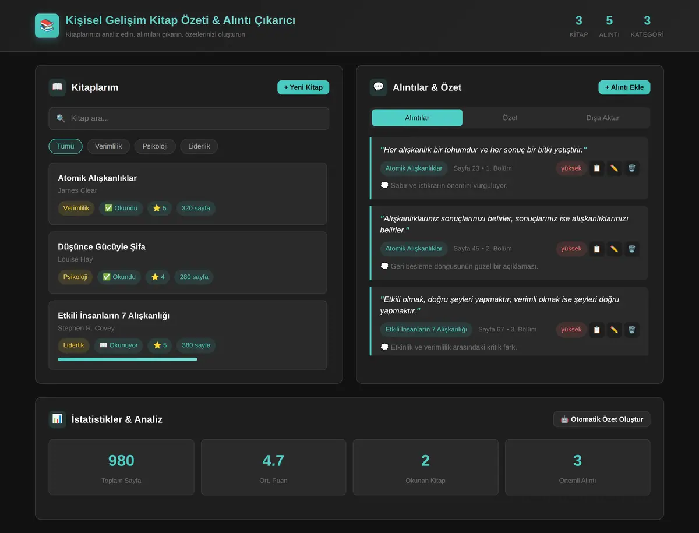Click the Atomik Alışkanlıklar tag beside Sayfa 45

[414, 249]
